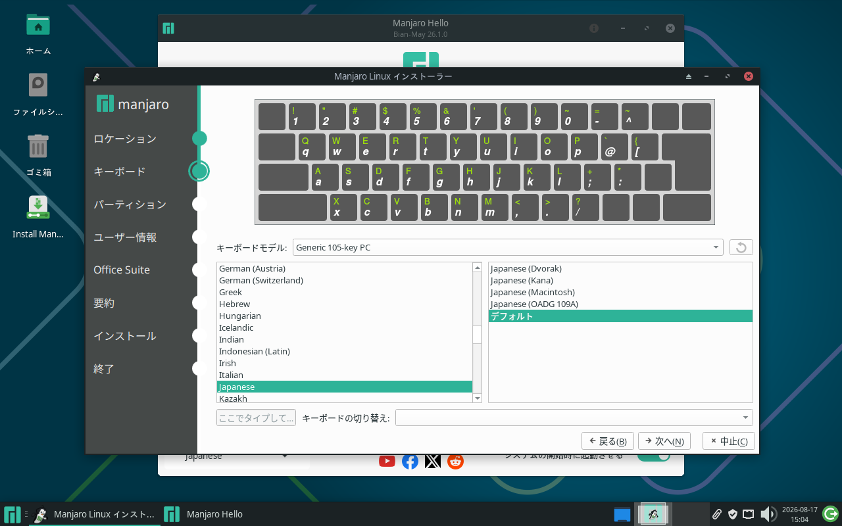Viewport: 842px width, 526px height.
Task: Select the ファイルシステム desktop drive icon
Action: [x=38, y=86]
